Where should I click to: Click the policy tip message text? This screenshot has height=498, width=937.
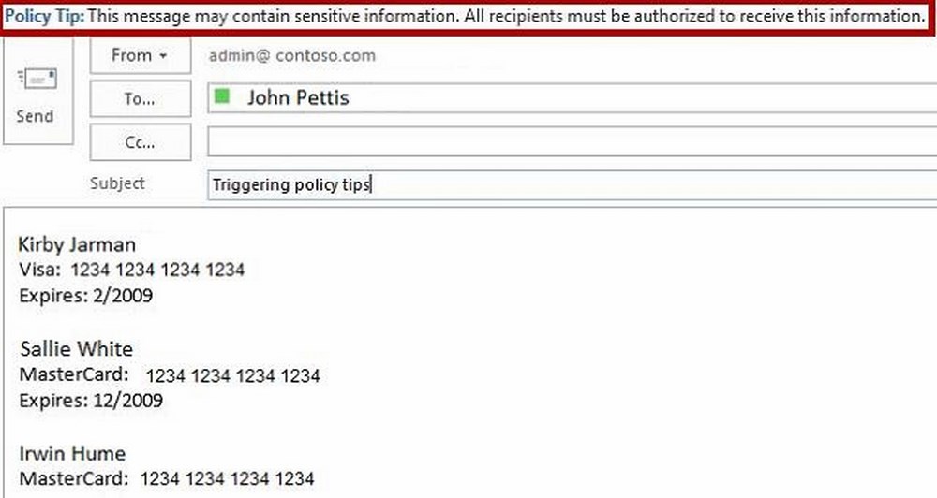pyautogui.click(x=506, y=16)
